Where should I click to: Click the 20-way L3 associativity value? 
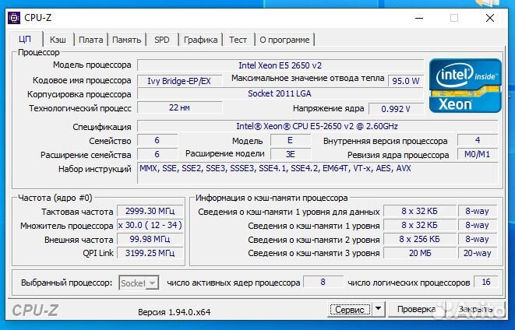pyautogui.click(x=478, y=253)
